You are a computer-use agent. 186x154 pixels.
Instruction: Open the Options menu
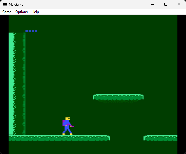point(21,12)
